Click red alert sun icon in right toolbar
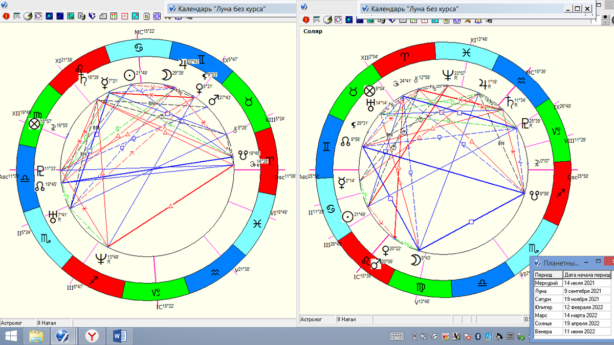 (306, 20)
